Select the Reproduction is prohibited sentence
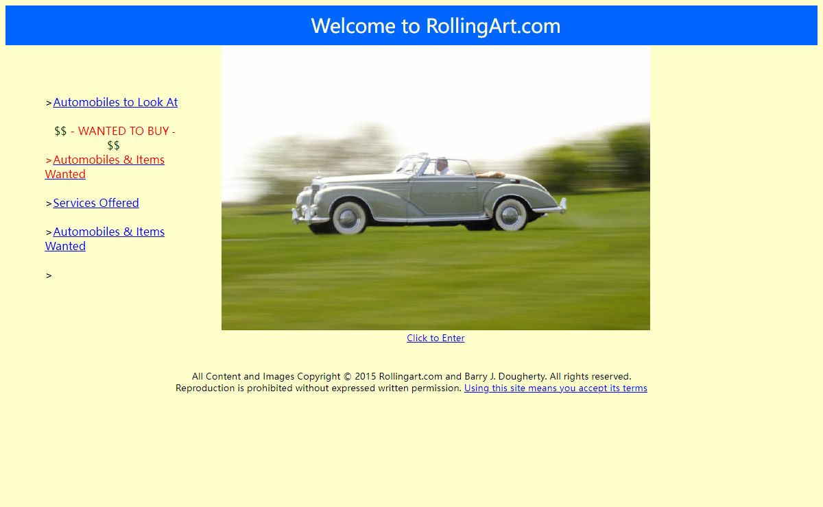The image size is (823, 507). coord(318,388)
